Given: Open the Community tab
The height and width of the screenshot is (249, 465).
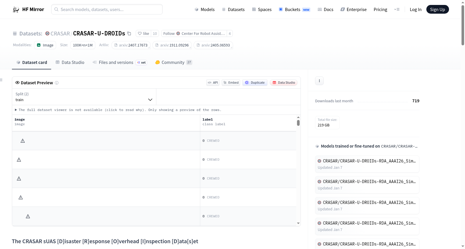Looking at the screenshot, I should [174, 62].
